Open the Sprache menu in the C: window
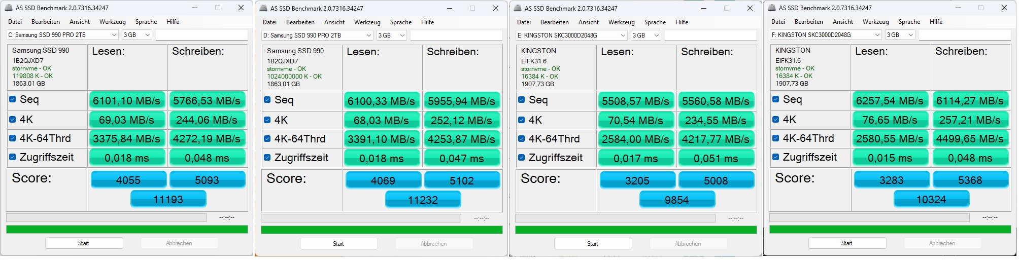1020x261 pixels. point(146,22)
